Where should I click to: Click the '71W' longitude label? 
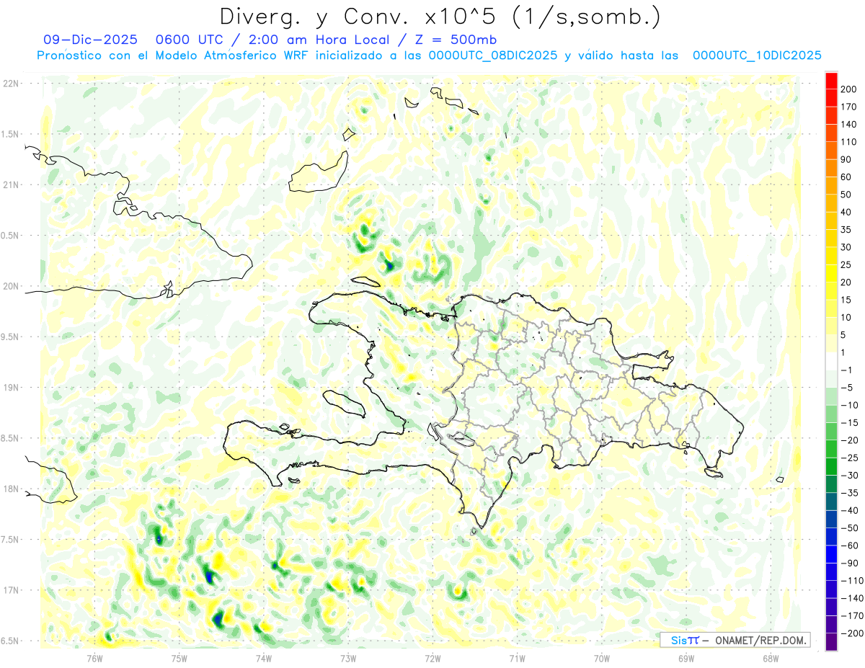pyautogui.click(x=517, y=658)
